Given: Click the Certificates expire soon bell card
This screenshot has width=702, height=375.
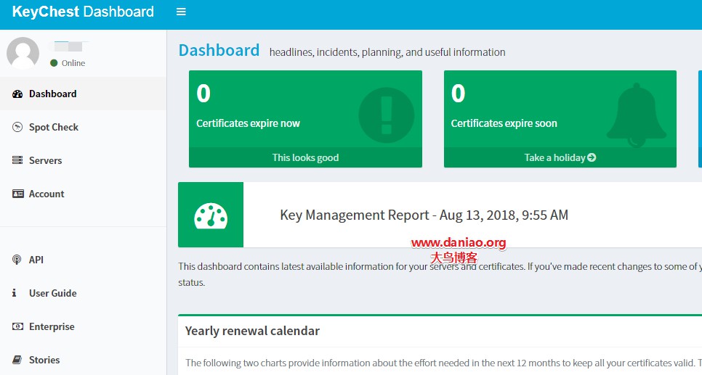Looking at the screenshot, I should click(560, 109).
